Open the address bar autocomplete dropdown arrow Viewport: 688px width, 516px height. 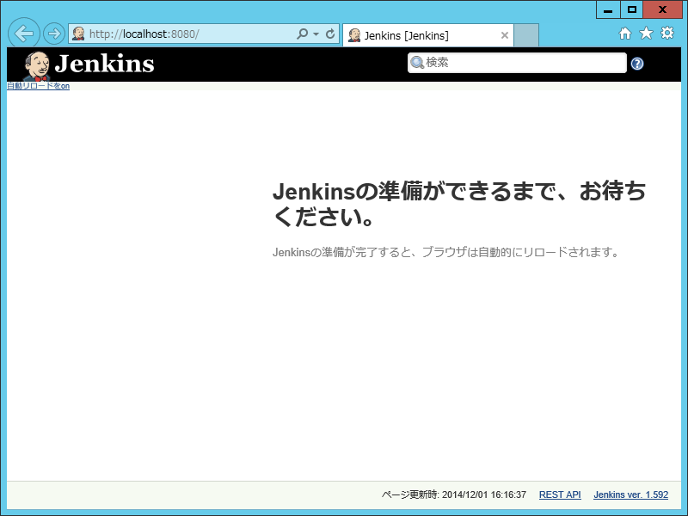pyautogui.click(x=316, y=34)
